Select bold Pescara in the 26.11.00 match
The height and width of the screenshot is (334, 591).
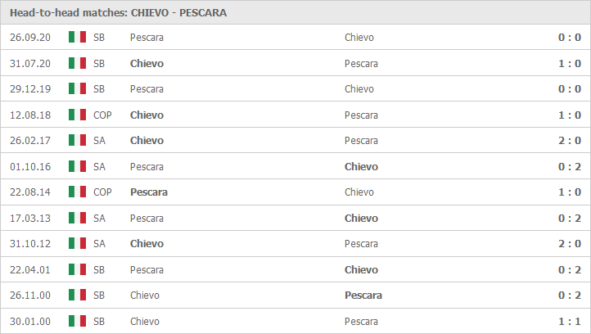tap(363, 296)
